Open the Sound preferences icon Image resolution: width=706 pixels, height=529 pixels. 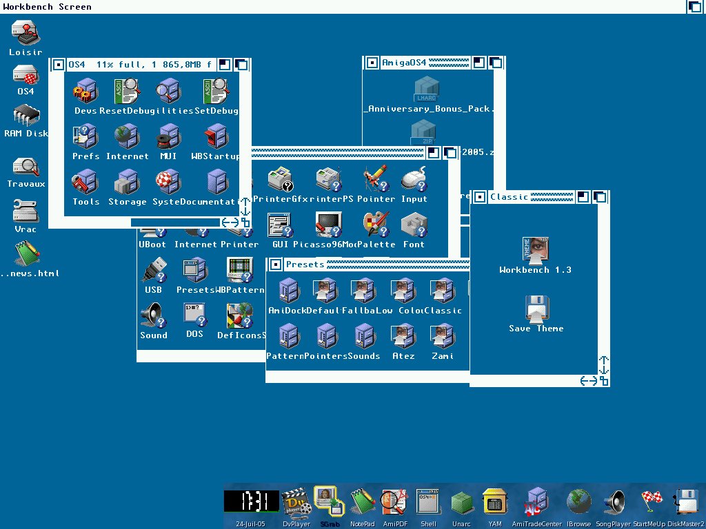click(154, 315)
